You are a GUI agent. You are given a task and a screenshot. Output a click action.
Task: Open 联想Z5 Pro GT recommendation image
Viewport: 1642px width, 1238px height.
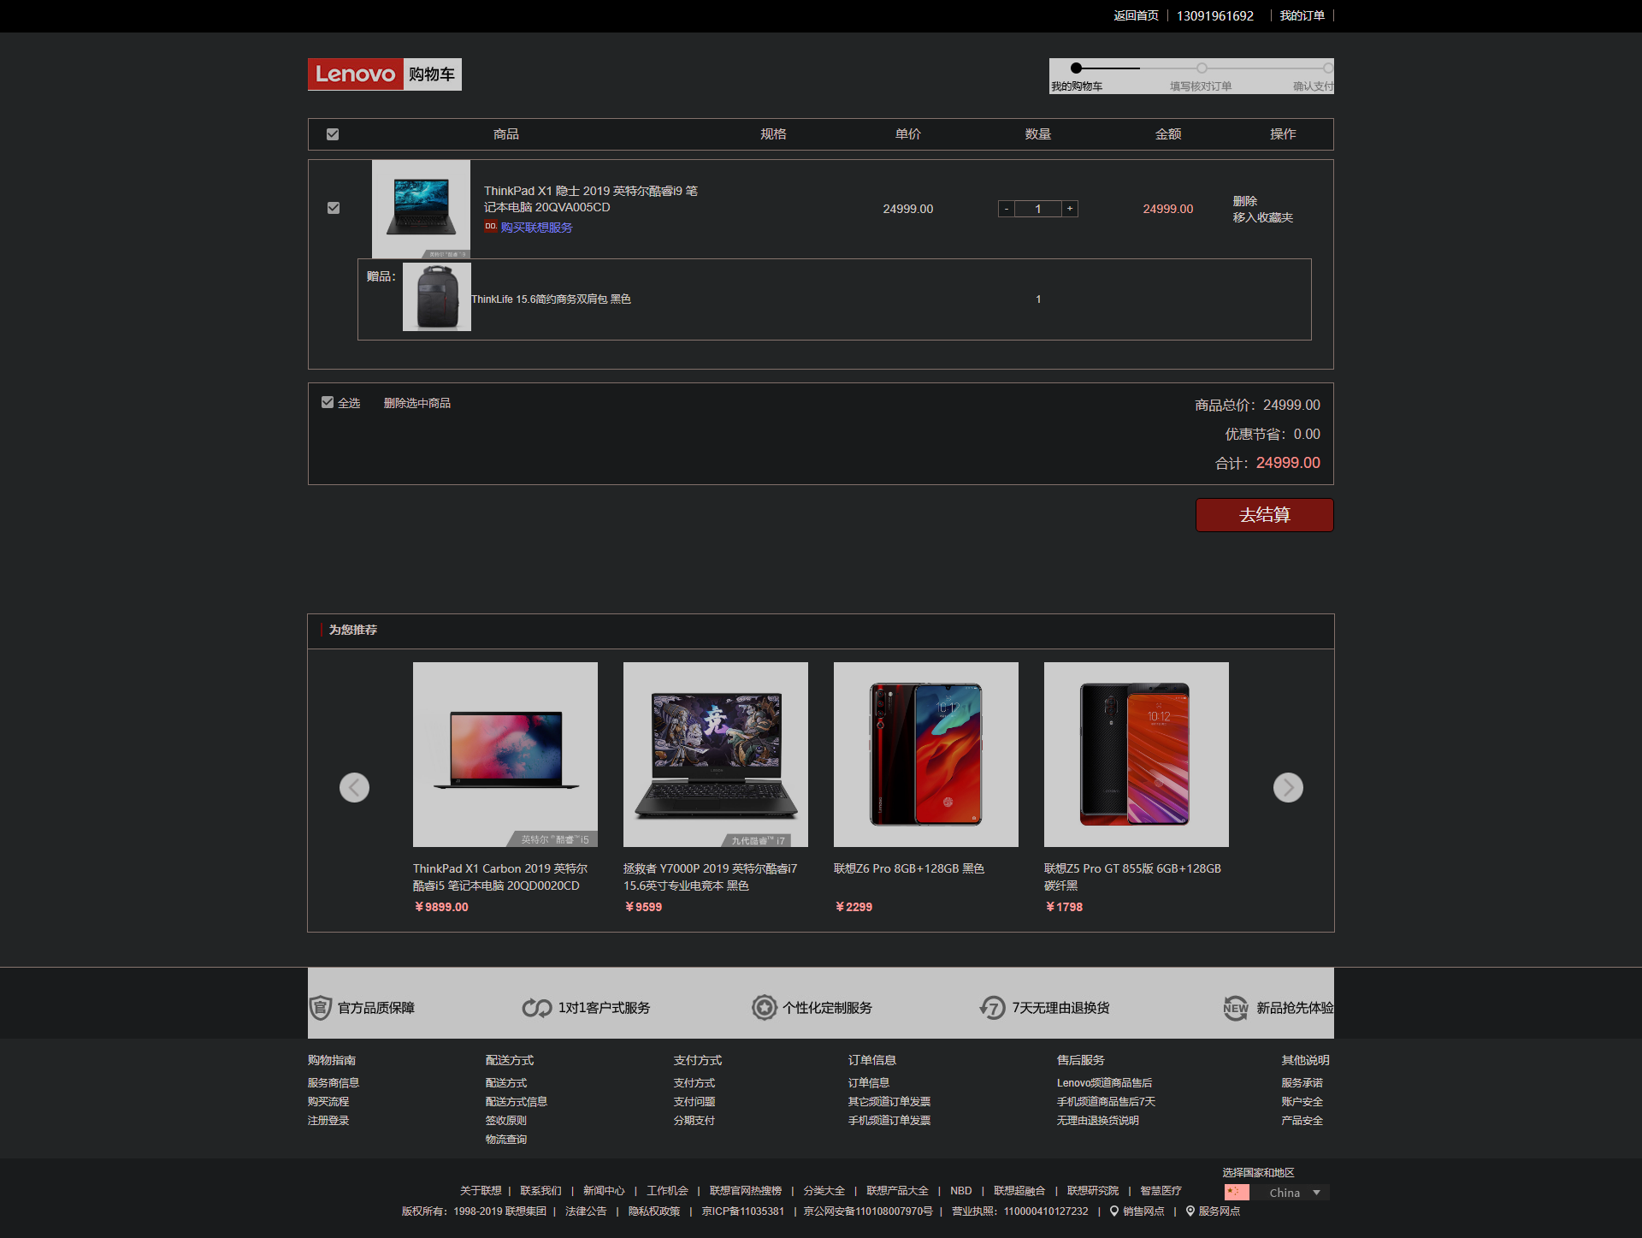tap(1137, 755)
